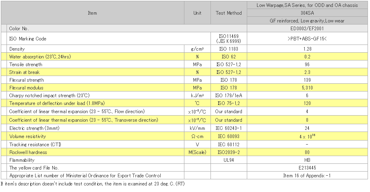Select the 'Color No.' row label
This screenshot has width=370, height=192.
(19, 29)
